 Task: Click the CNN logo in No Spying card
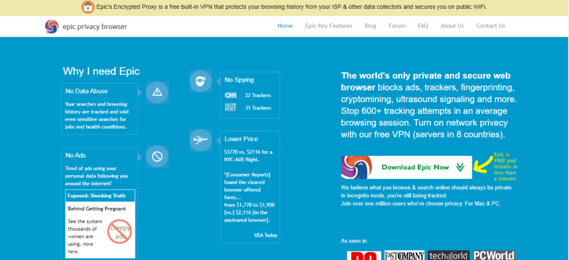point(231,95)
